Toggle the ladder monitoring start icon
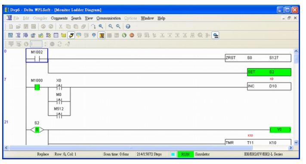 (x=102, y=35)
